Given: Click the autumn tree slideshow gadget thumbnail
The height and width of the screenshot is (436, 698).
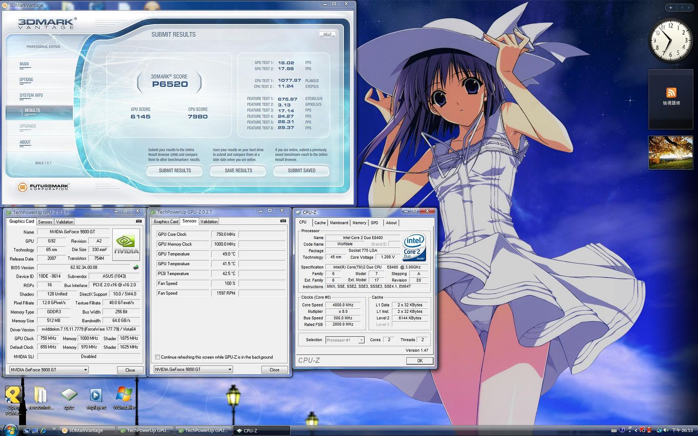Looking at the screenshot, I should 671,152.
